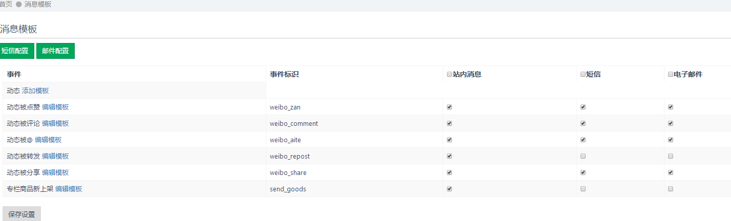This screenshot has width=731, height=221.
Task: Enable 短信 for send_goods
Action: (583, 189)
